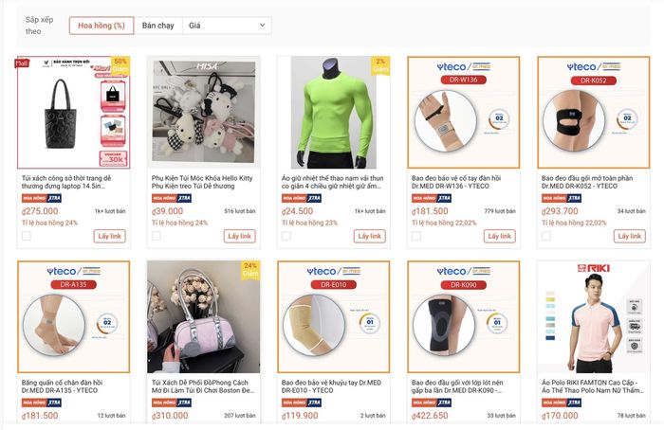Click the 50% Giảm discount tag
The height and width of the screenshot is (430, 664).
[x=120, y=65]
